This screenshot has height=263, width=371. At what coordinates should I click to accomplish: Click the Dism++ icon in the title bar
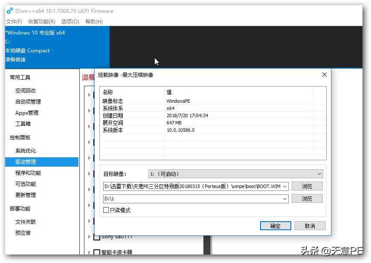pos(9,11)
